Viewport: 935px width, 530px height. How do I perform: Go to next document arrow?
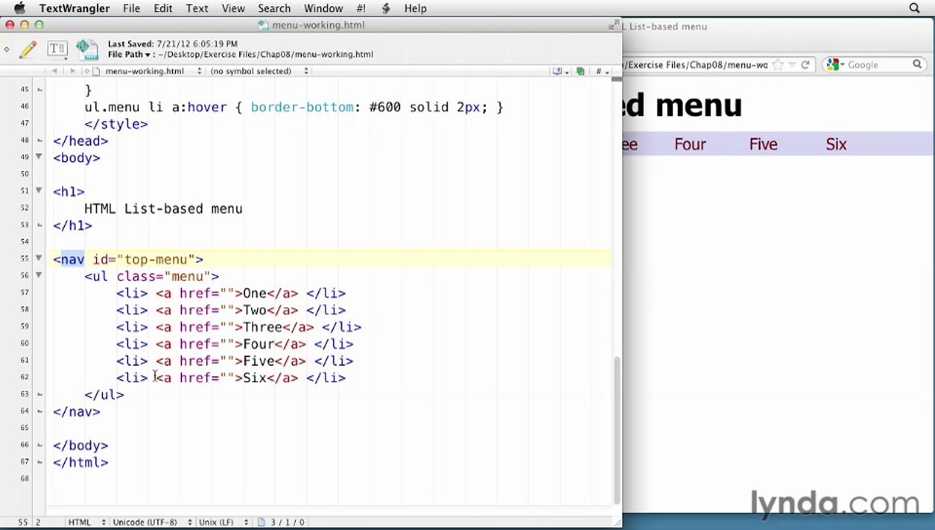click(72, 71)
